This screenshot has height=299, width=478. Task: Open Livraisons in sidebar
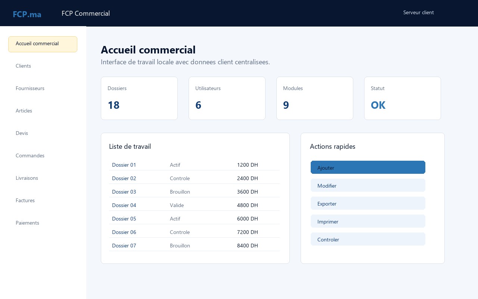43,178
